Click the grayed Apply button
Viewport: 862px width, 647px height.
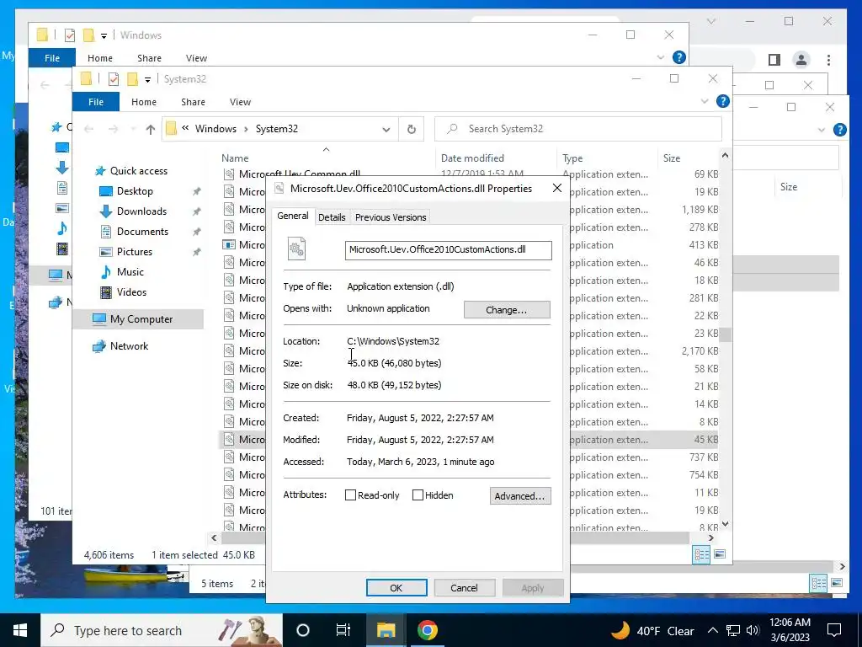(x=532, y=587)
